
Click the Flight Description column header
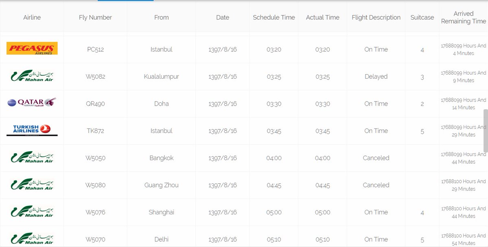click(x=376, y=18)
